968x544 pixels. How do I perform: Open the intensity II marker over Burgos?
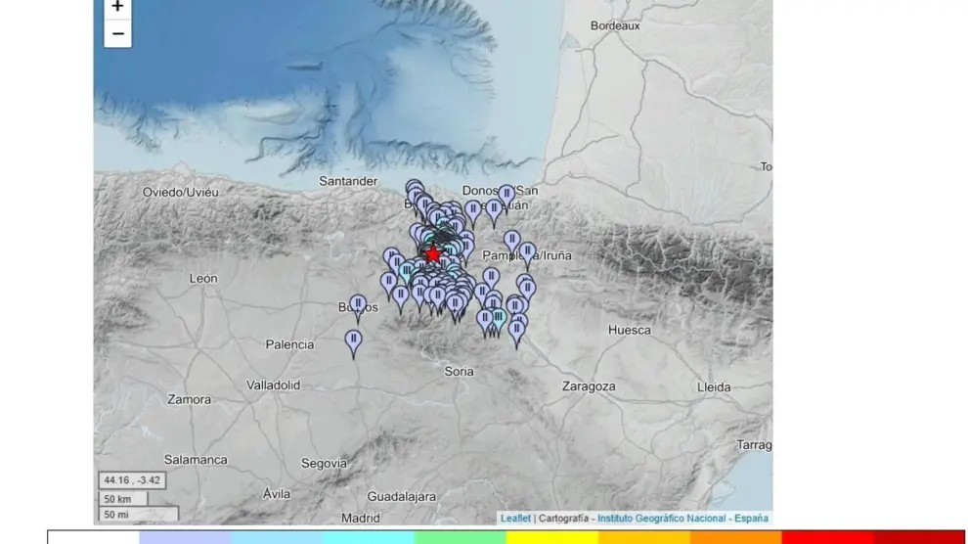[358, 305]
